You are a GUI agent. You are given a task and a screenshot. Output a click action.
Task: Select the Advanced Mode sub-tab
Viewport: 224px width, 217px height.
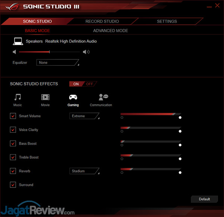pos(111,31)
